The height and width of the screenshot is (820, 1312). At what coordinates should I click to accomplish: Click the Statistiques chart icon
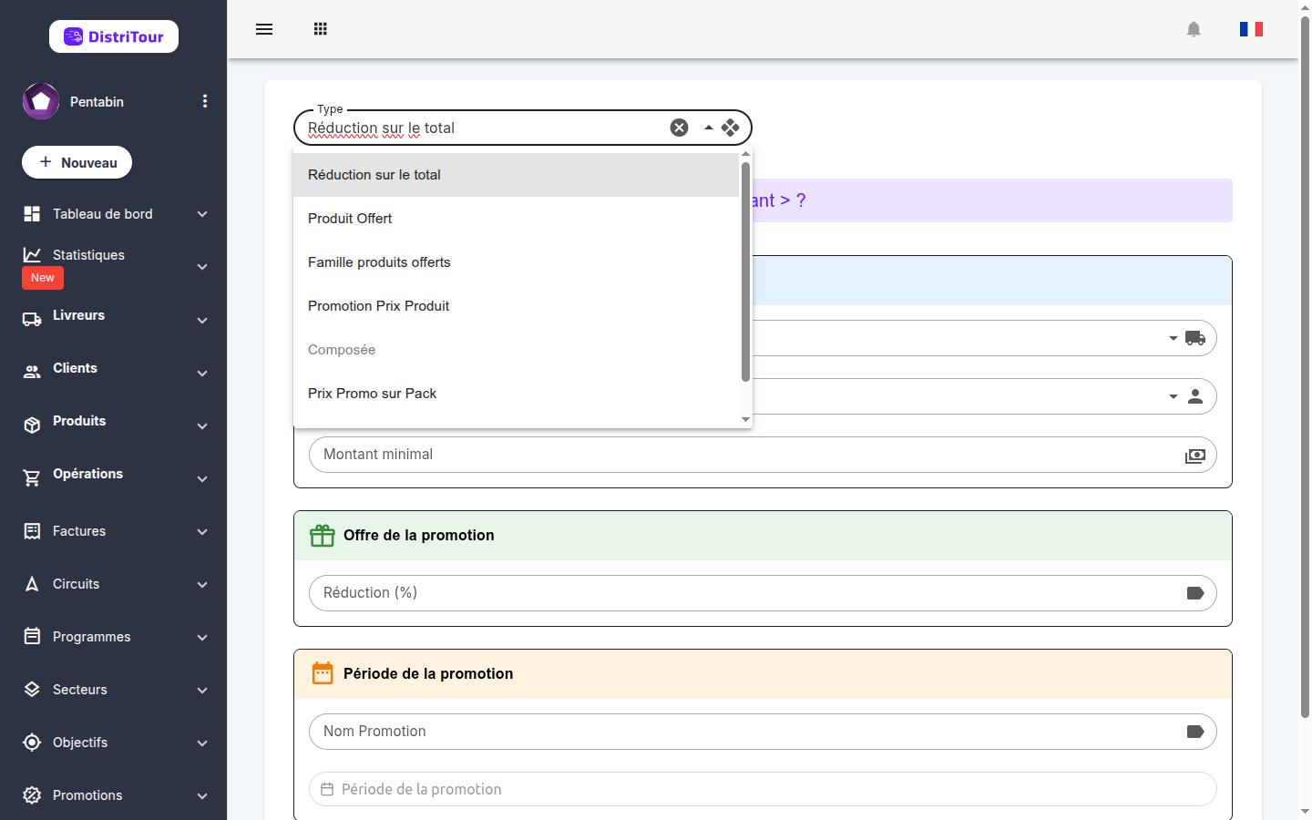(32, 255)
